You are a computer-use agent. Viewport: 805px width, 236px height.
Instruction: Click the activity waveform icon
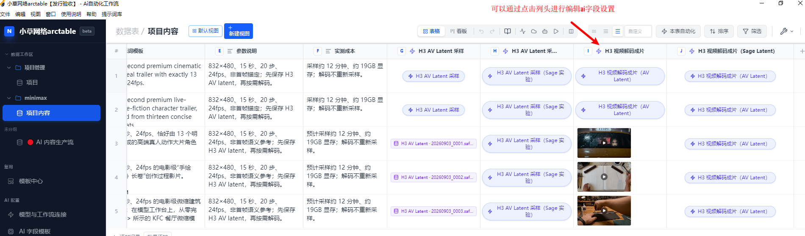(x=523, y=31)
